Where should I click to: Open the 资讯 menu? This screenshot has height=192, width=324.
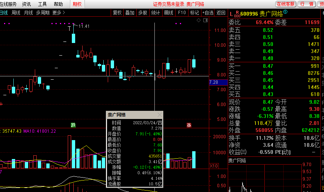(27, 4)
